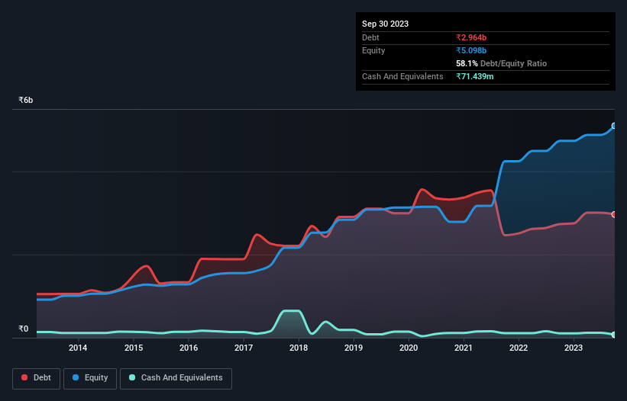627x401 pixels.
Task: Click the blue Equity legend dot
Action: coord(76,377)
